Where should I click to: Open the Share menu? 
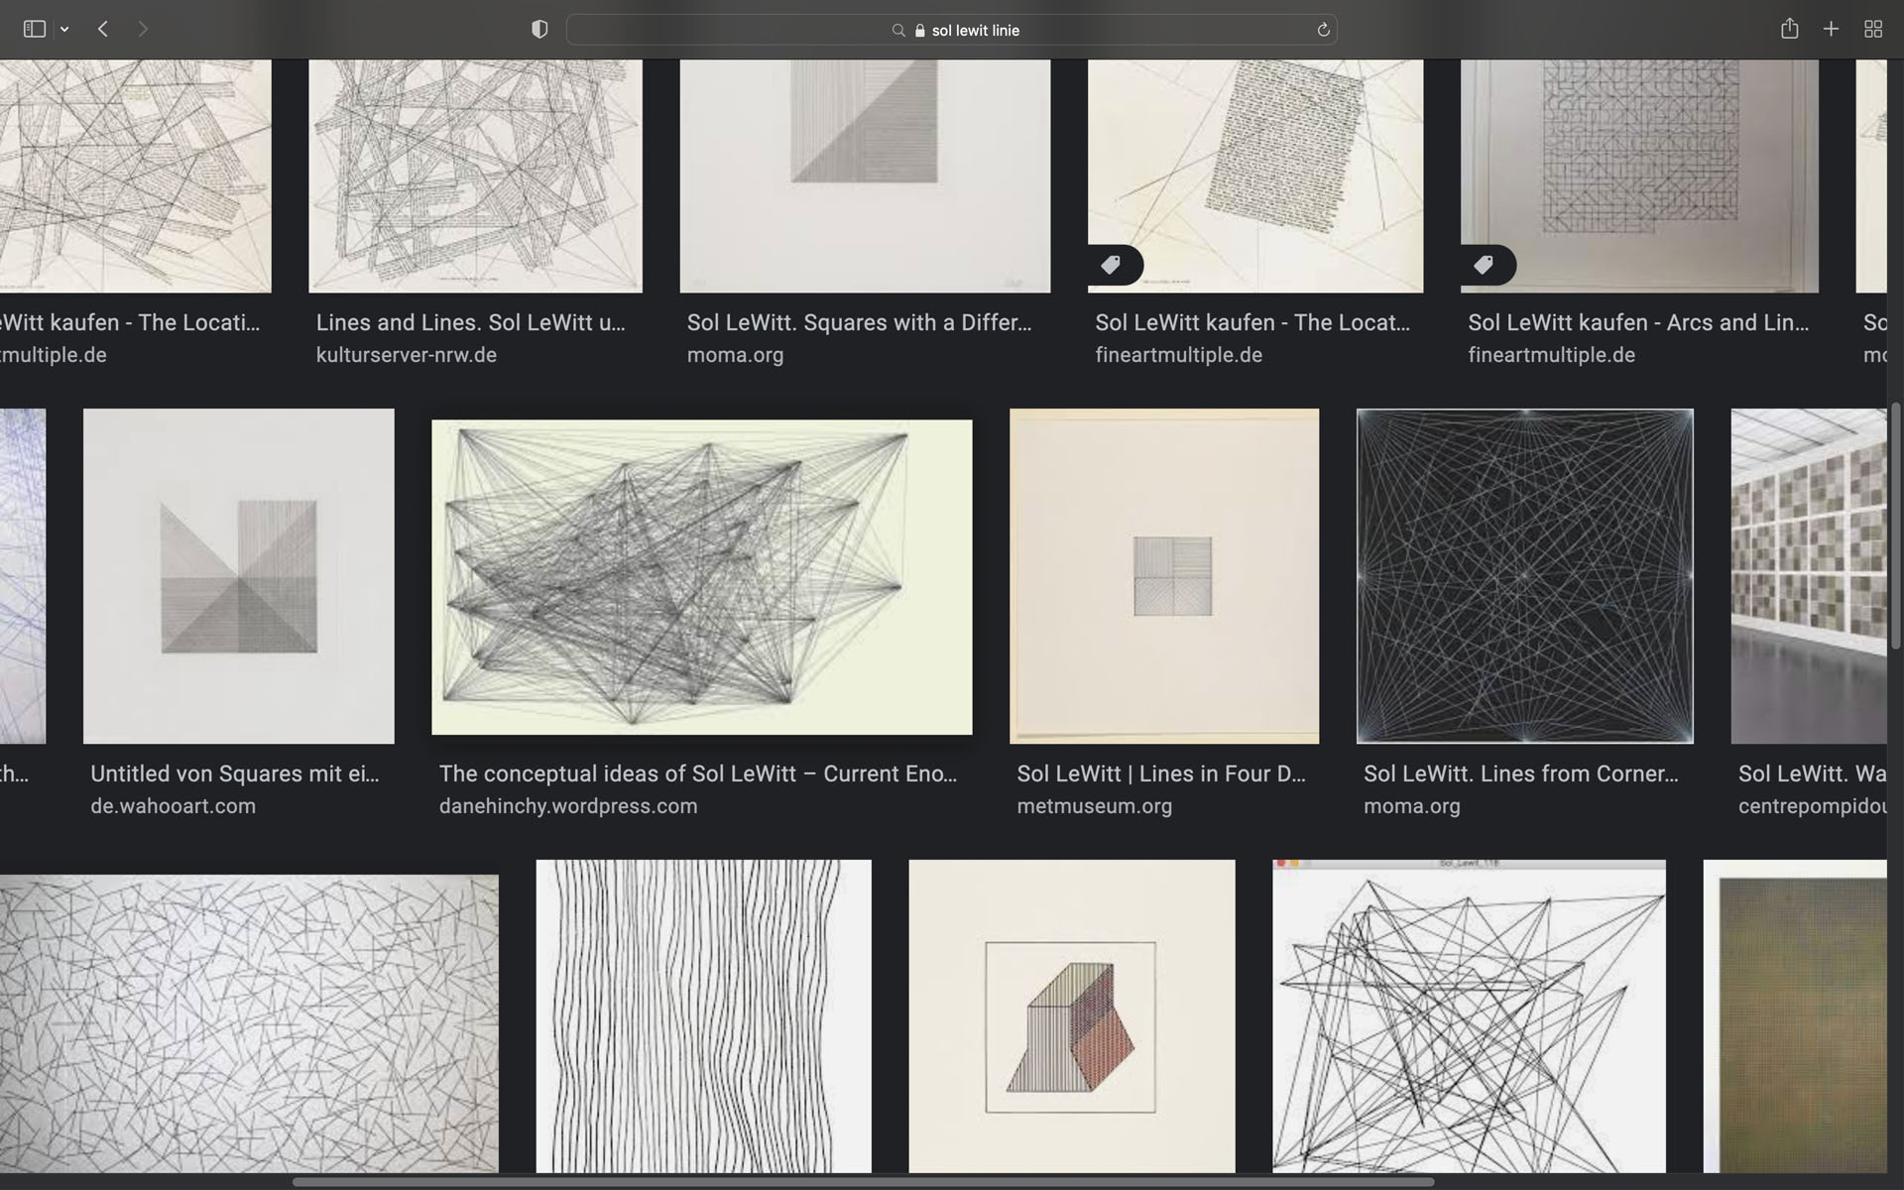coord(1789,29)
